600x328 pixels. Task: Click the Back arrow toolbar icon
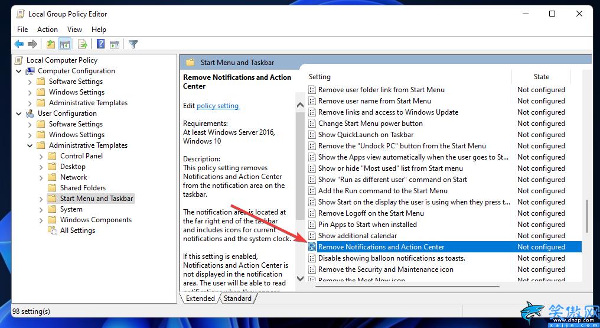click(19, 44)
